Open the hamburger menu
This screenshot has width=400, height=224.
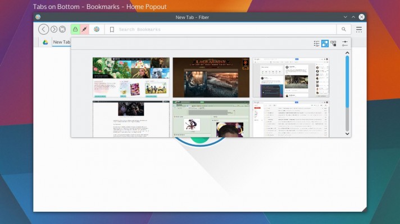coord(359,29)
